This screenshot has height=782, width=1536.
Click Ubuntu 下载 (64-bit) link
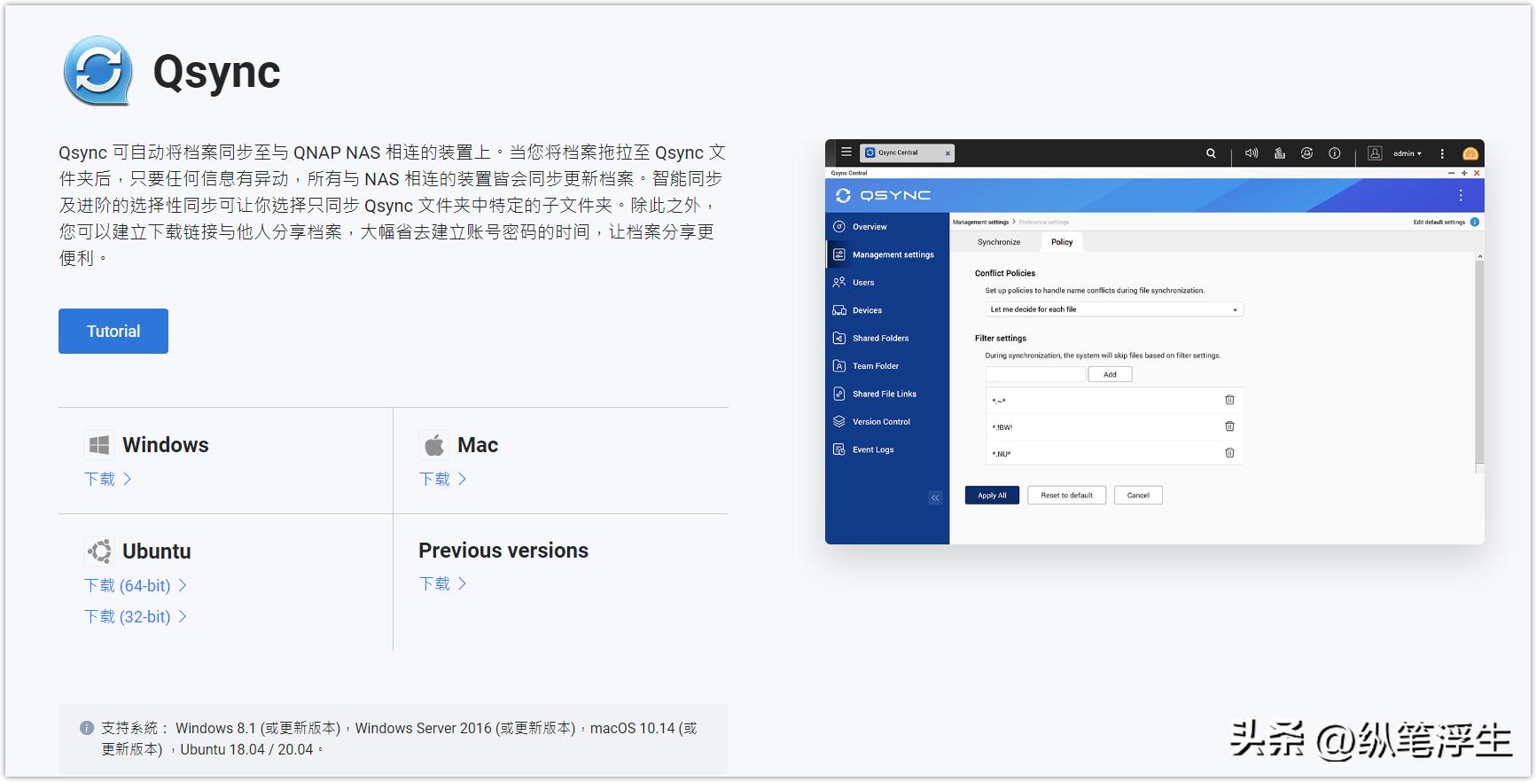tap(128, 585)
